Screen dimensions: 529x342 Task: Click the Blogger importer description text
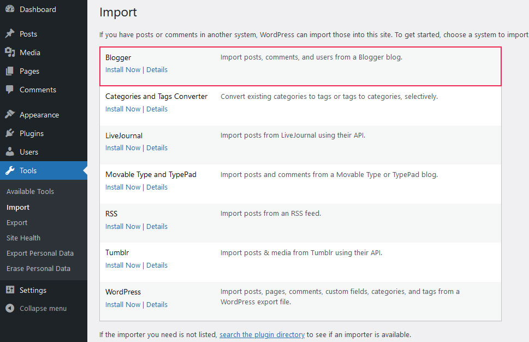point(311,57)
